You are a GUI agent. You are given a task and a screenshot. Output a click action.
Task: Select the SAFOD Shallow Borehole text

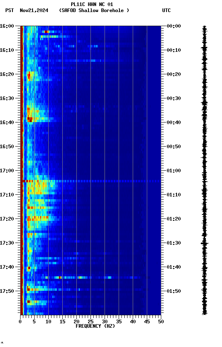tap(94, 10)
